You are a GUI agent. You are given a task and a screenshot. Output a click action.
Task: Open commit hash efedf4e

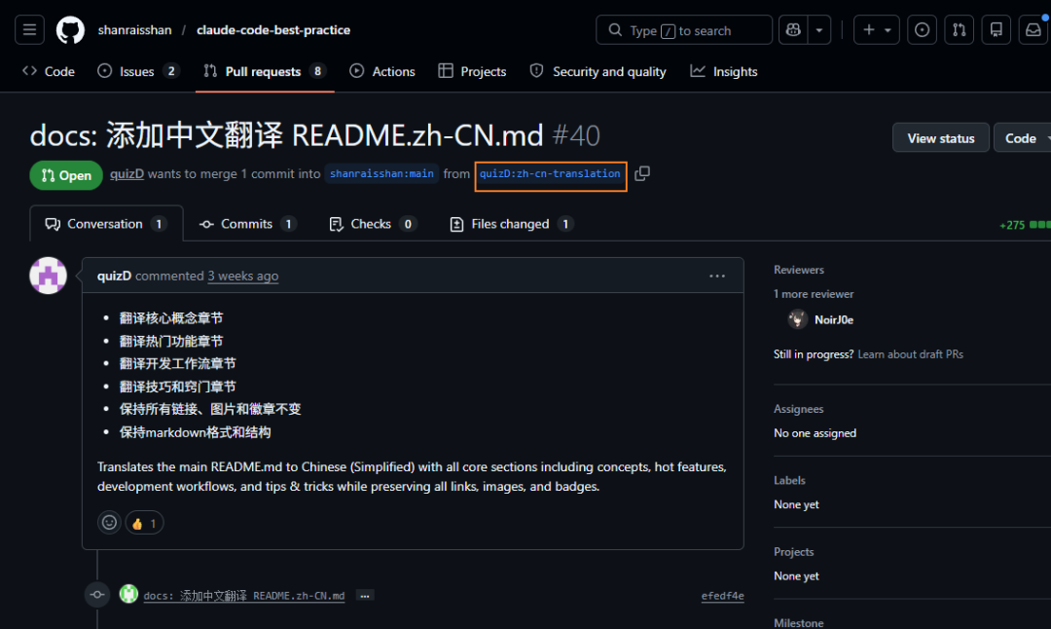(722, 596)
